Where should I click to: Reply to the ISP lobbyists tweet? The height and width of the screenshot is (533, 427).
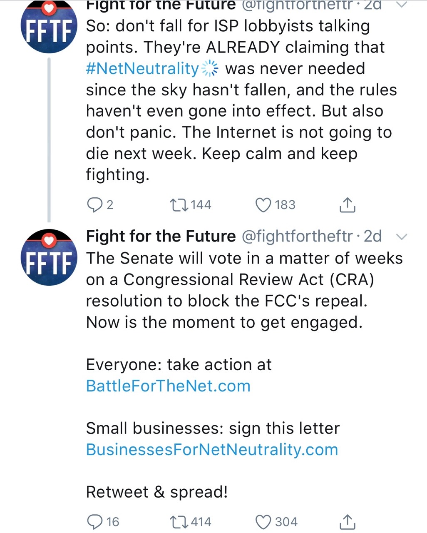[94, 204]
